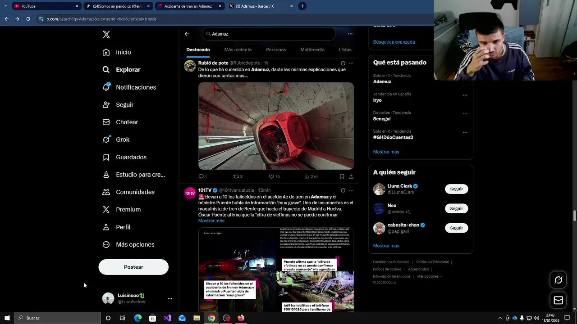Share Rubió de pote post

[x=351, y=176]
